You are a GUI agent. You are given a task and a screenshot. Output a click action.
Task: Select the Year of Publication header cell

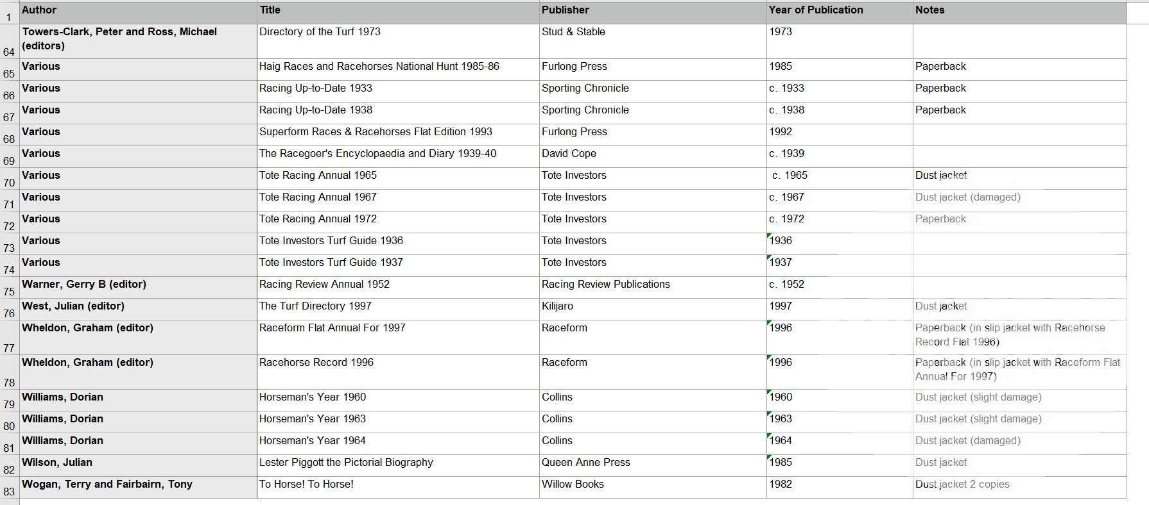[x=840, y=13]
